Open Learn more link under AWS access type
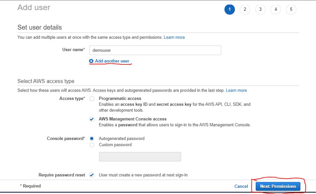This screenshot has height=194, width=316. point(236,90)
